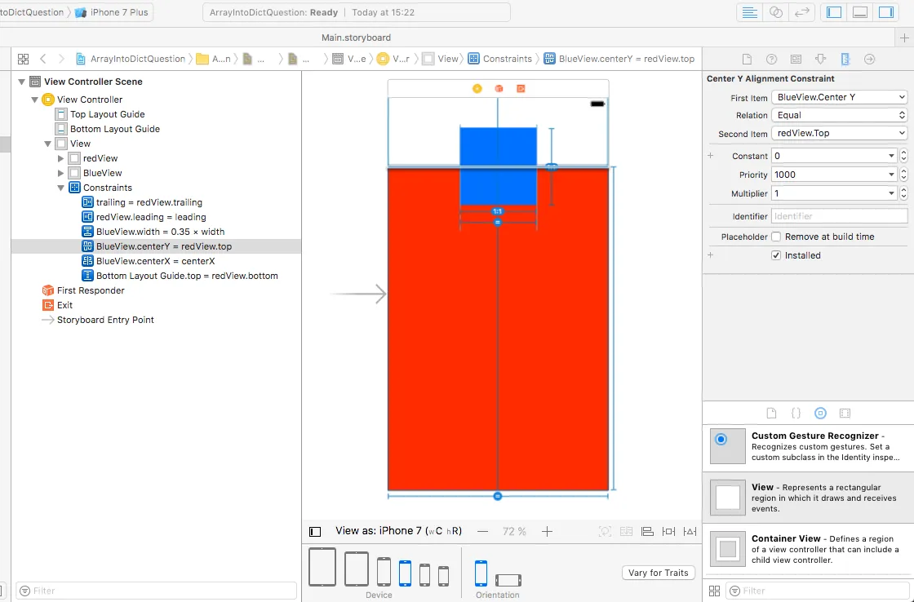Click the Vary for Traits button
This screenshot has width=914, height=602.
[658, 573]
